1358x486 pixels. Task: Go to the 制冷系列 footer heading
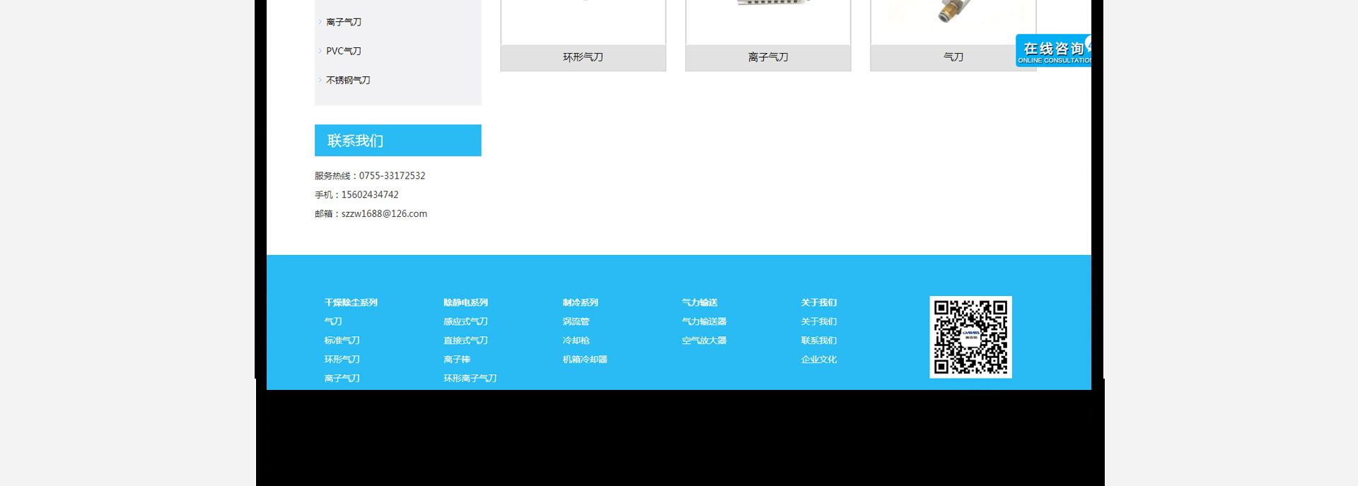click(580, 302)
